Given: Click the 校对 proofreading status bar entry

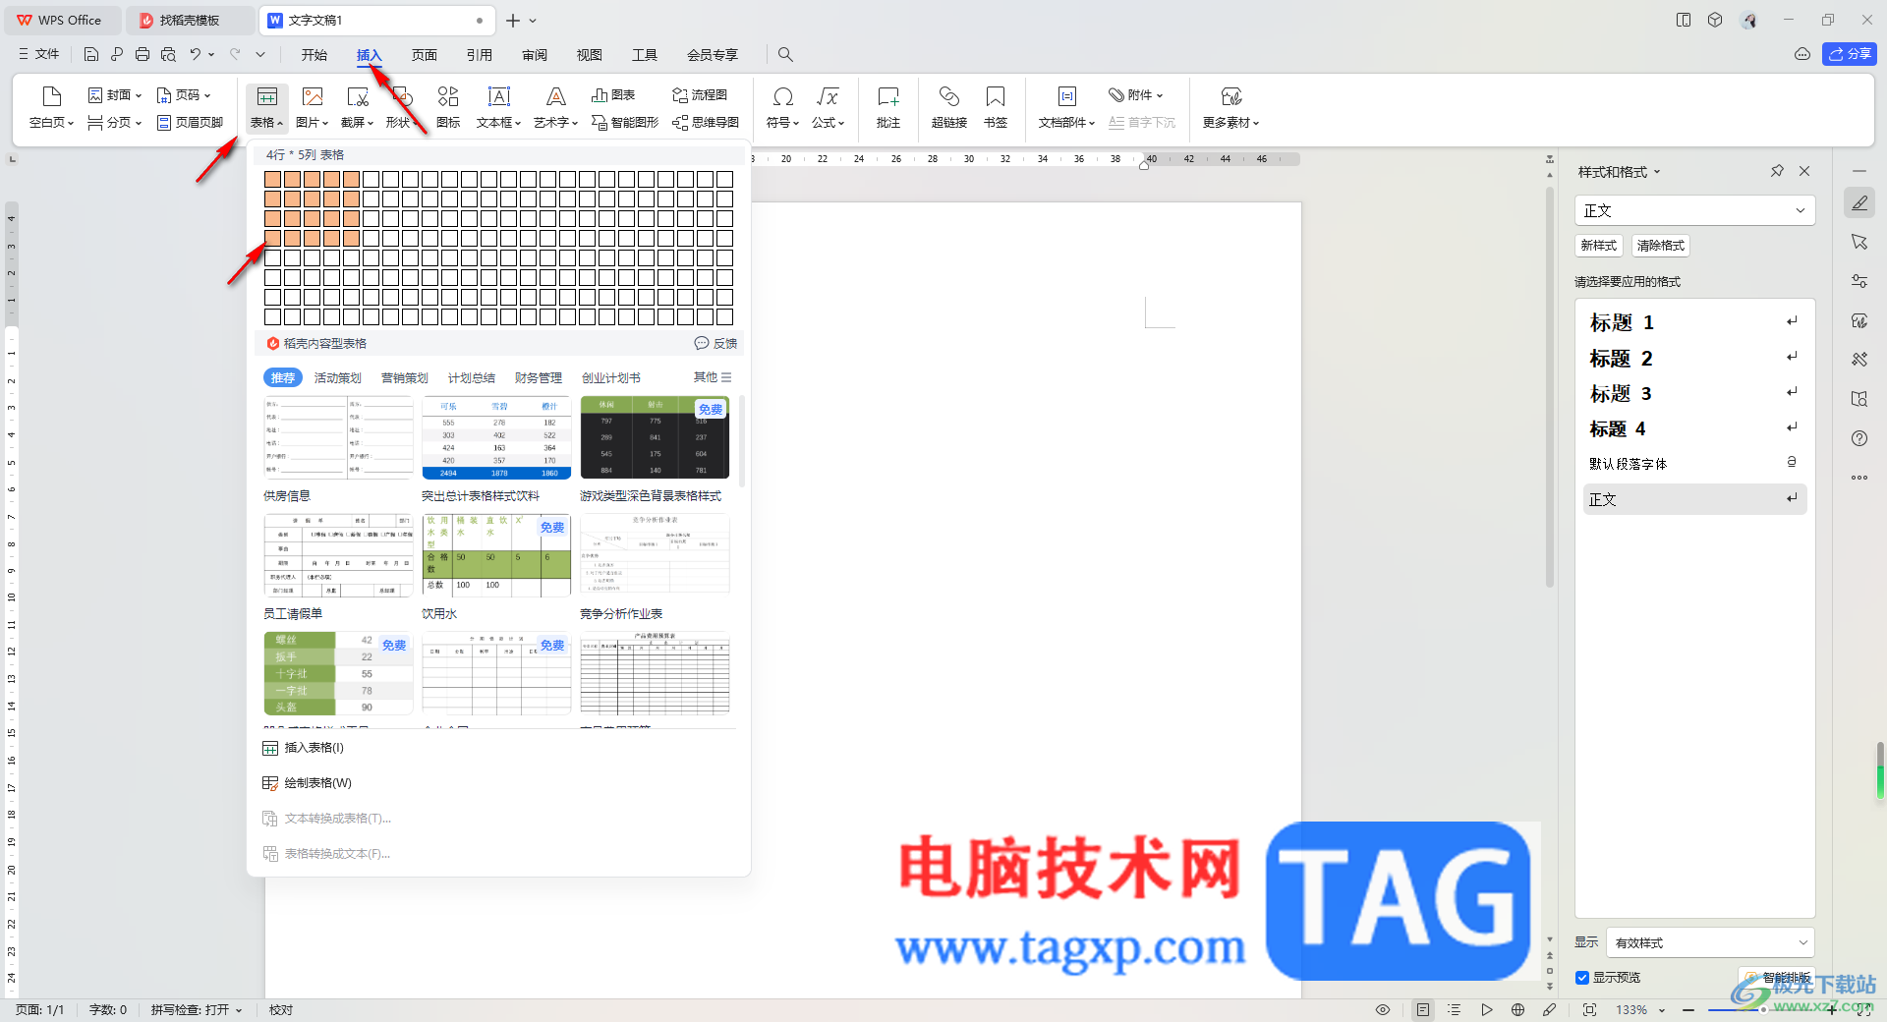Looking at the screenshot, I should (281, 1010).
